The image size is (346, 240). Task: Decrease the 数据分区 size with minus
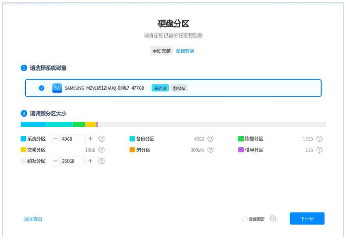click(55, 161)
